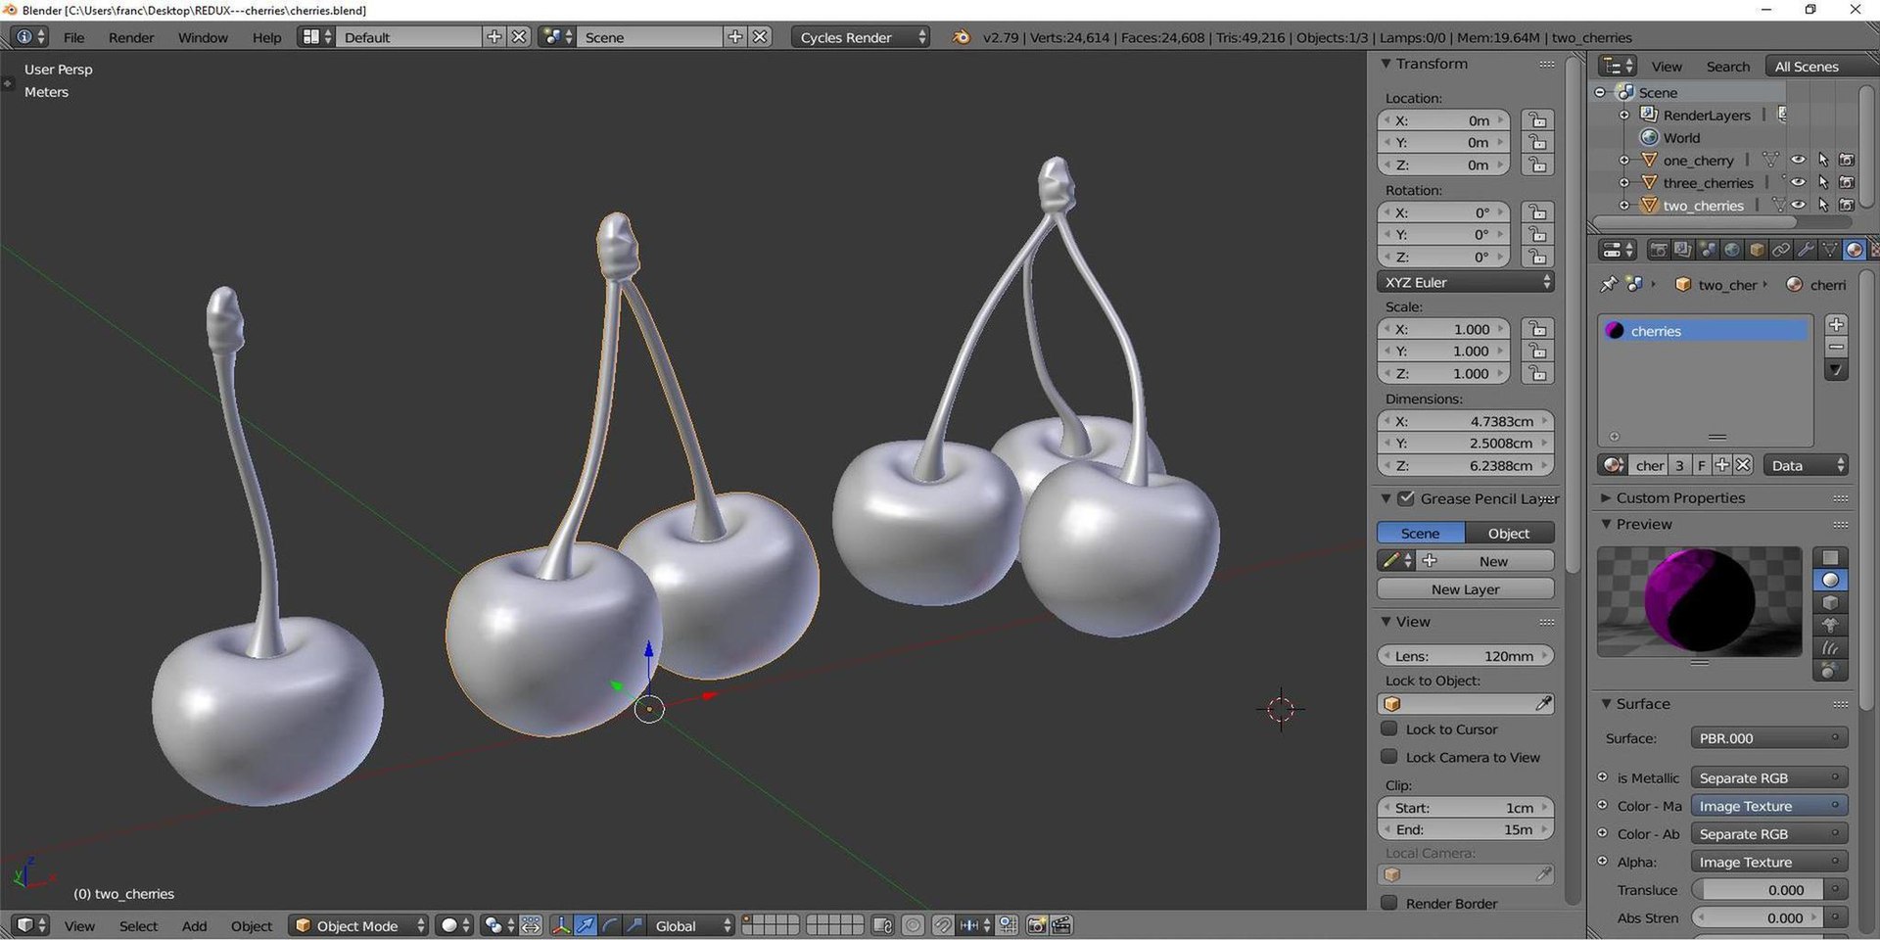Activate the rotate manipulator arc icon
Screen dimensions: 1880x940
point(610,925)
